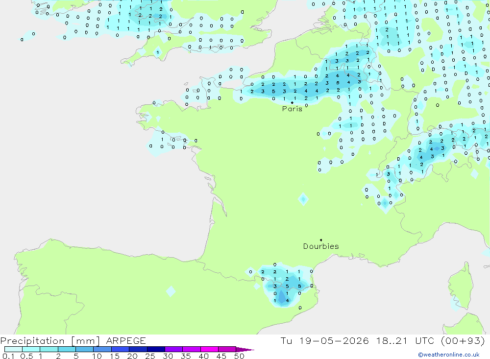This screenshot has height=359, width=490.
Task: Click the '10' legend scale value
Action: point(97,356)
